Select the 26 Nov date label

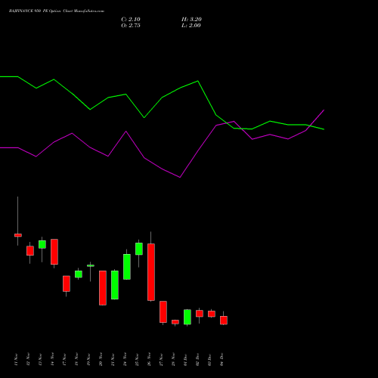pos(149,360)
